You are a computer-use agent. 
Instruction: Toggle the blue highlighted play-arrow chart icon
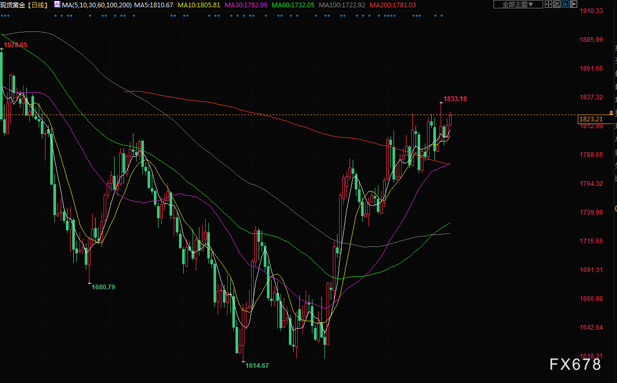click(x=565, y=4)
